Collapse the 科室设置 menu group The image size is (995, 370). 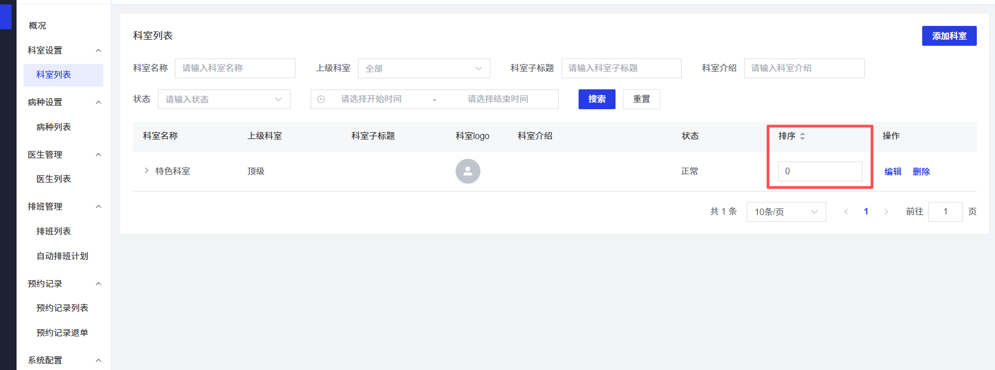pyautogui.click(x=99, y=51)
